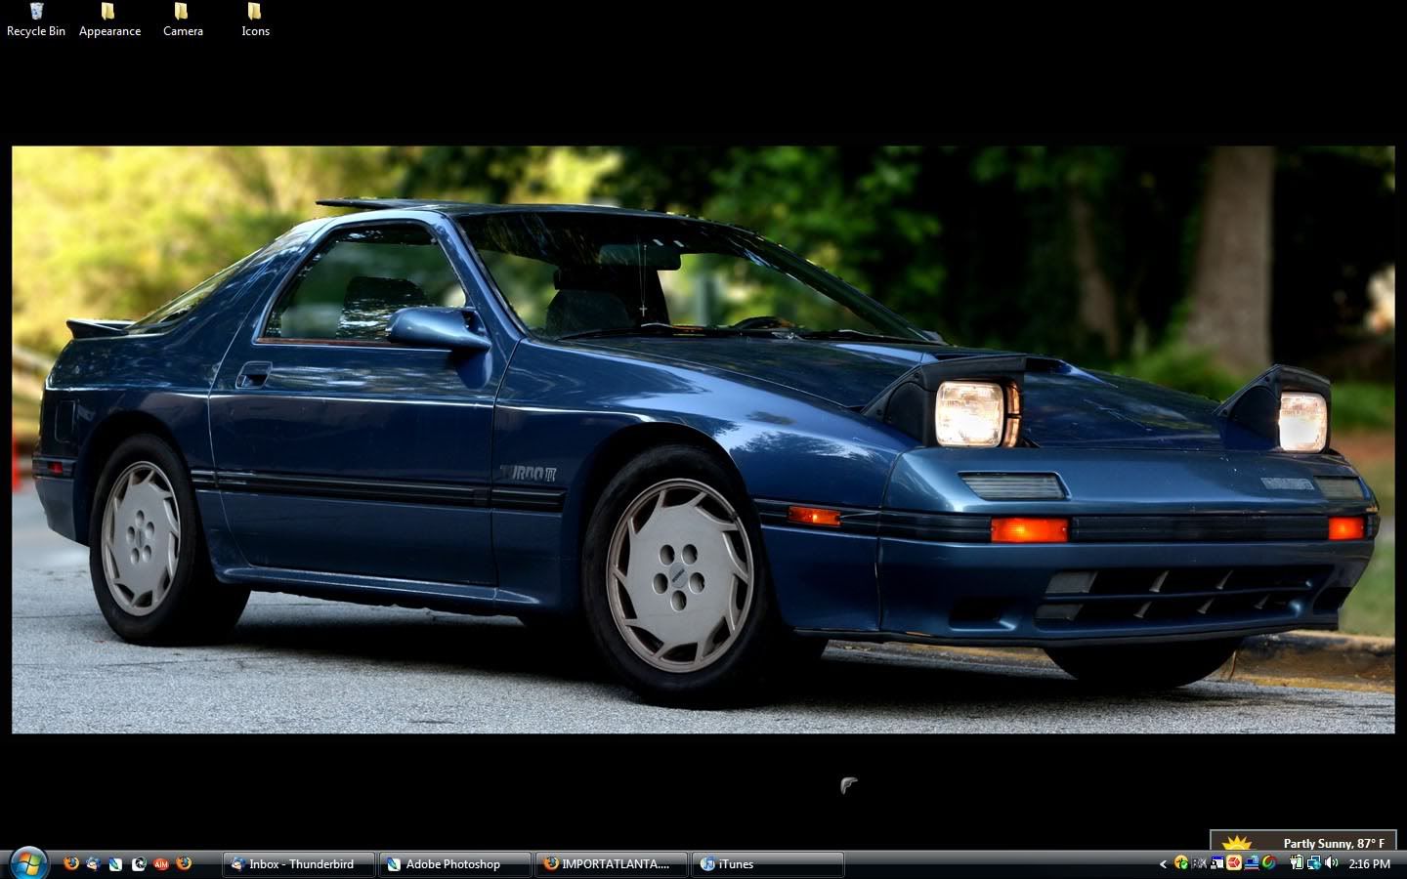Click the red cube tray icon
Screen dimensions: 1407x879
(x=1234, y=863)
